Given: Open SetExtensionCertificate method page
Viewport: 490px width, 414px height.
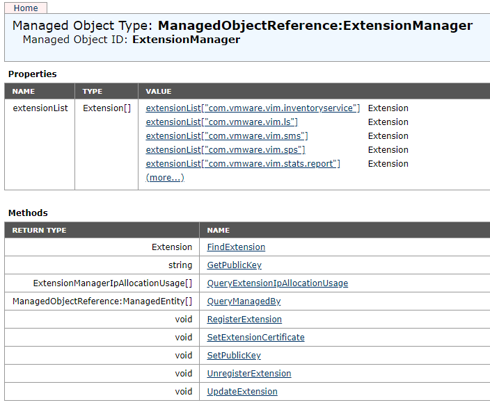Looking at the screenshot, I should 255,338.
